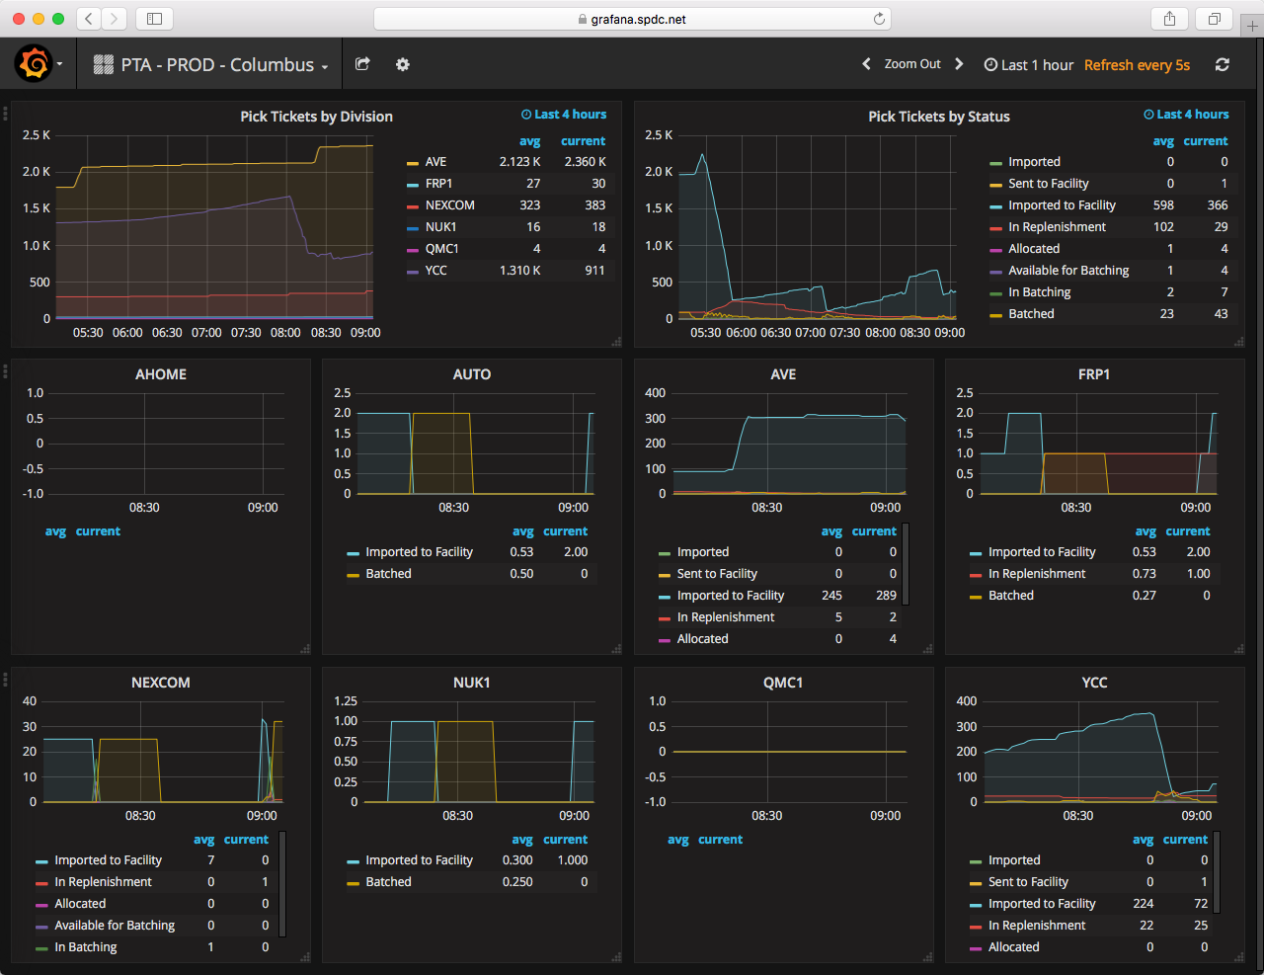The width and height of the screenshot is (1264, 975).
Task: Click Division panel resize corner handle
Action: [x=616, y=342]
